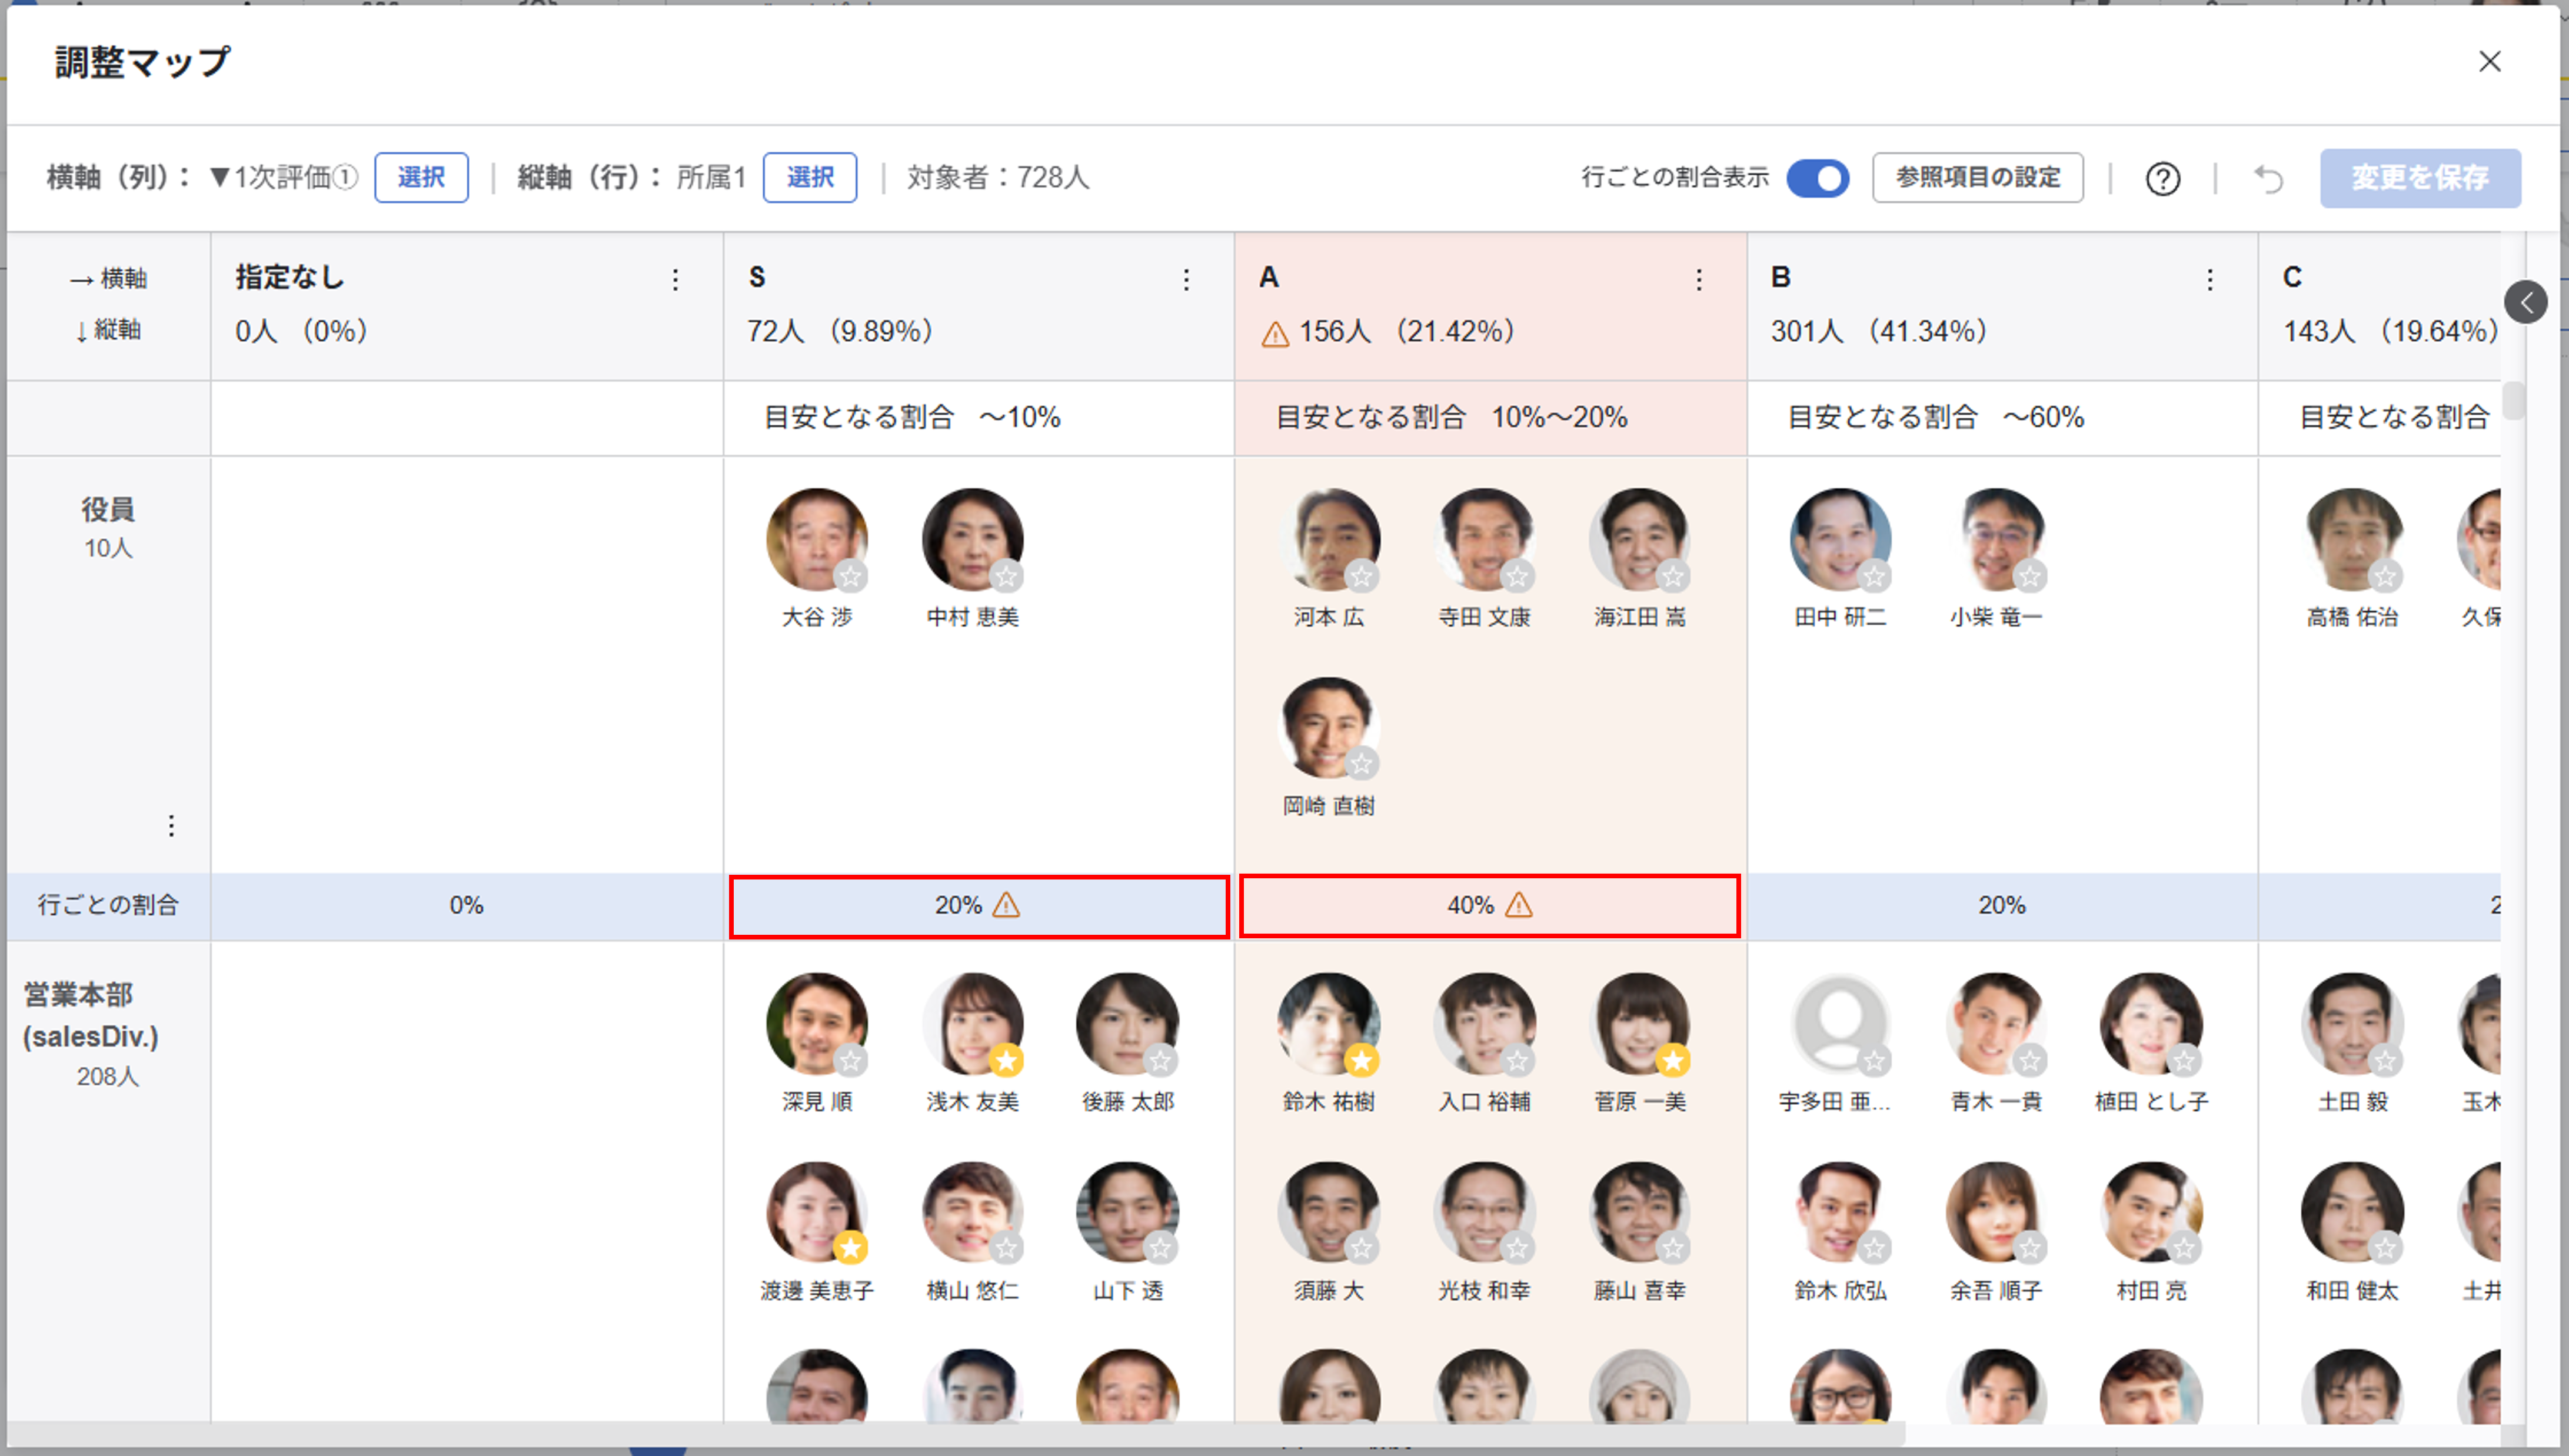The image size is (2569, 1456).
Task: Click 変更を保存 button
Action: (x=2419, y=178)
